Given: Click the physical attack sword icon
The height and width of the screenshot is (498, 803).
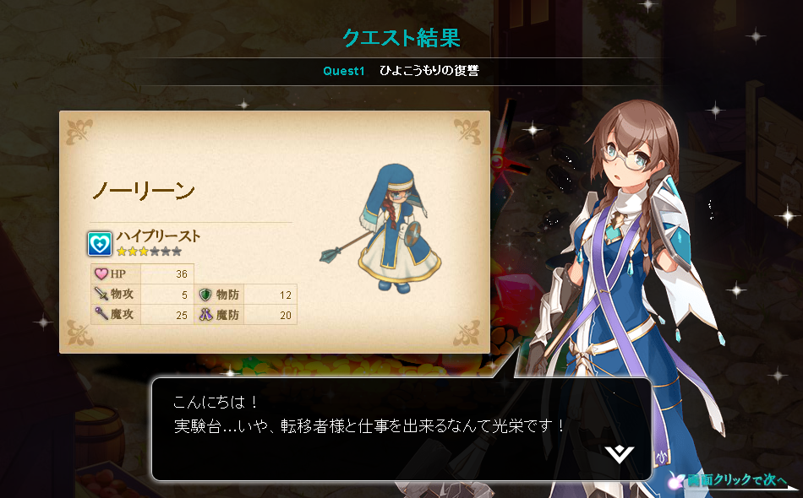Looking at the screenshot, I should coord(101,294).
